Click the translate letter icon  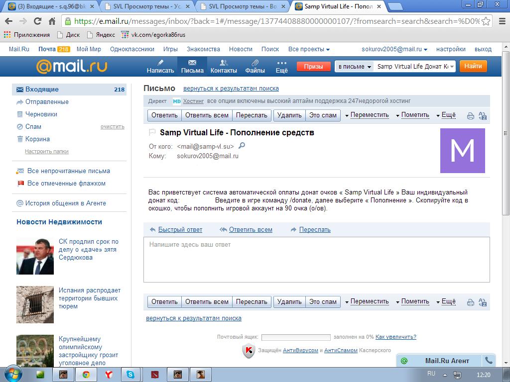483,115
